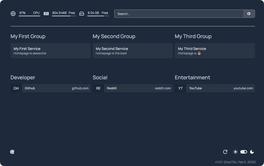The height and width of the screenshot is (166, 264).
Task: Open the color palette theme picker
Action: (12, 152)
